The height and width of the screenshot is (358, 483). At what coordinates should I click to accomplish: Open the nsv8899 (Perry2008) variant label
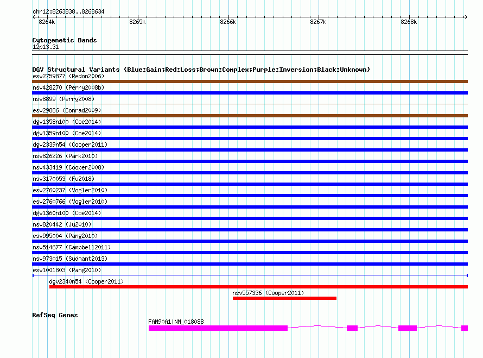tap(63, 99)
